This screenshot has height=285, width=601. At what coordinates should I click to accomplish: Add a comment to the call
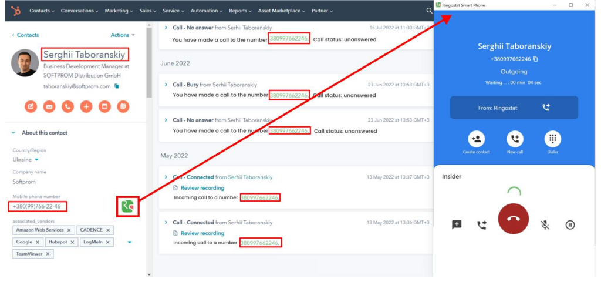click(x=457, y=225)
